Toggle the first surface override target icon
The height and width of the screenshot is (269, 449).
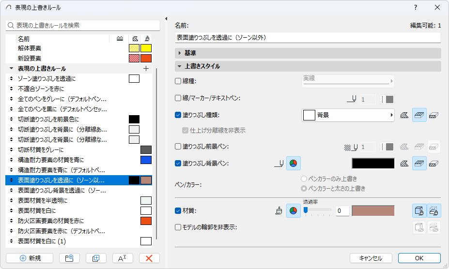point(419,211)
